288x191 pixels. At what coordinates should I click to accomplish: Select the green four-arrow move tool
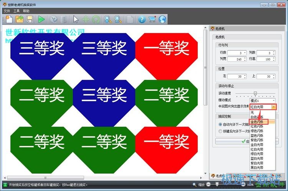pos(86,19)
